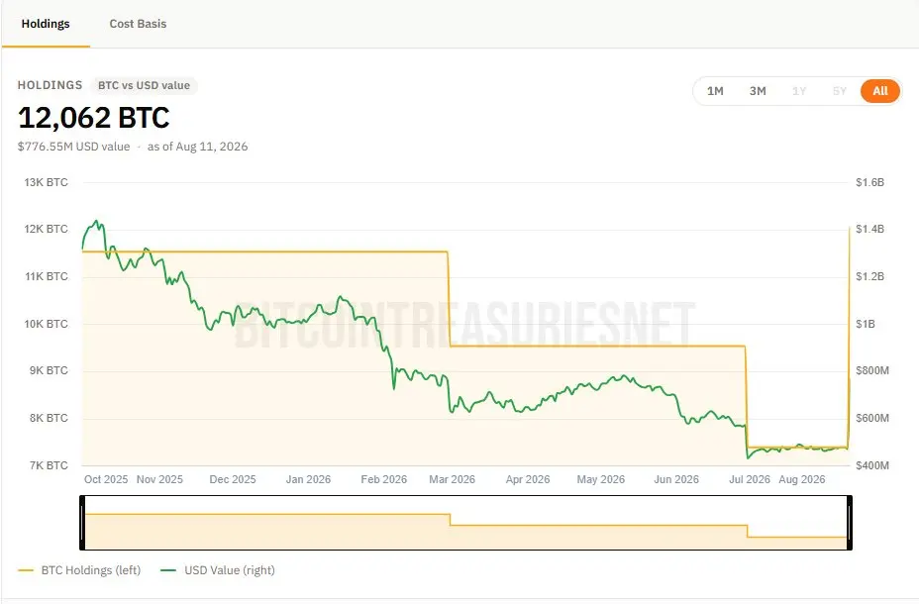Click the $1.6B right axis label
The image size is (919, 604).
coord(869,182)
